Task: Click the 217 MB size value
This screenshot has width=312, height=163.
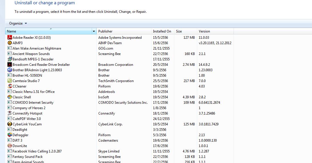Action: tap(189, 81)
